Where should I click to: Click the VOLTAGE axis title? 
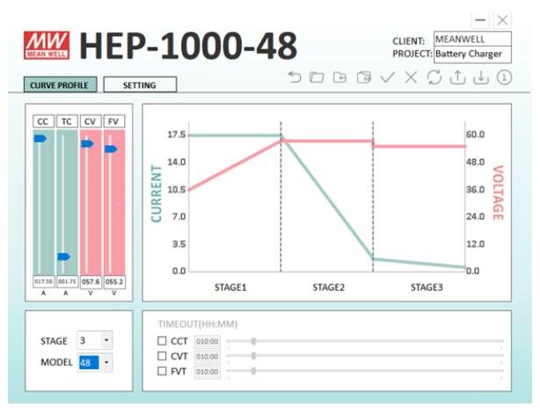coord(499,193)
